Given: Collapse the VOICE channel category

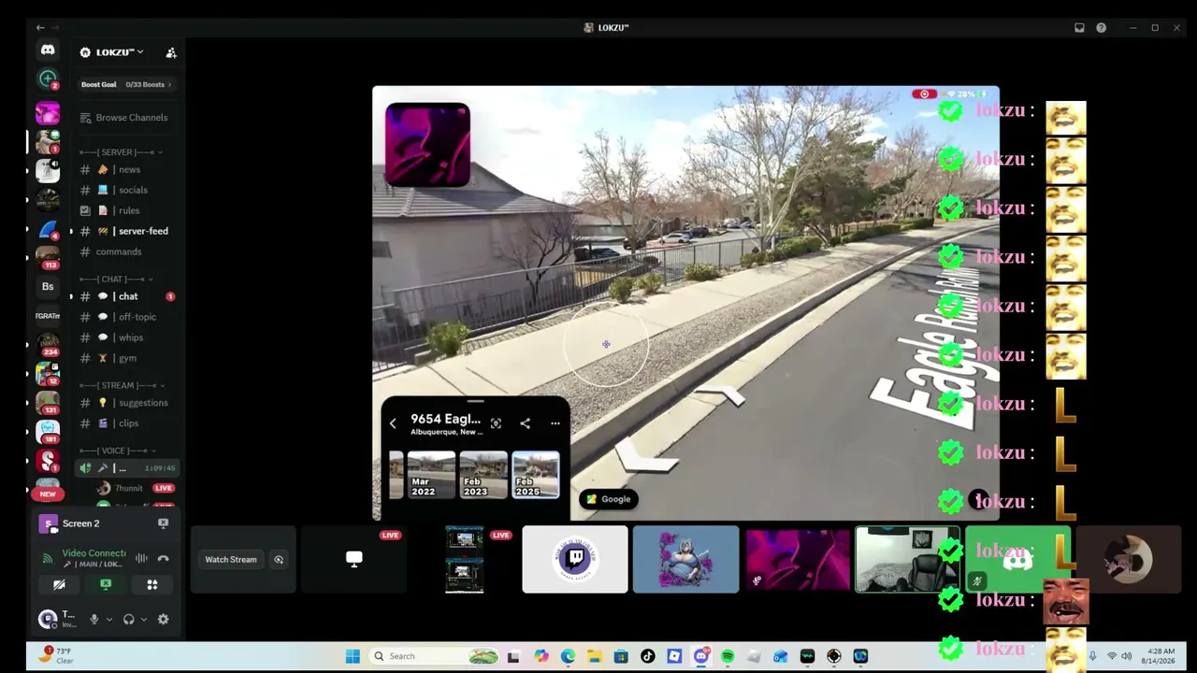Looking at the screenshot, I should click(118, 451).
